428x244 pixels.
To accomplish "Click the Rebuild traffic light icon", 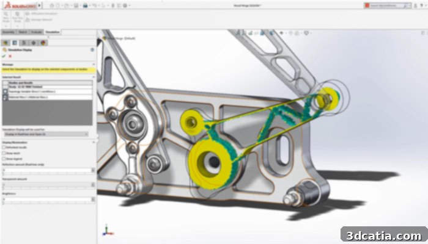I will (x=113, y=5).
